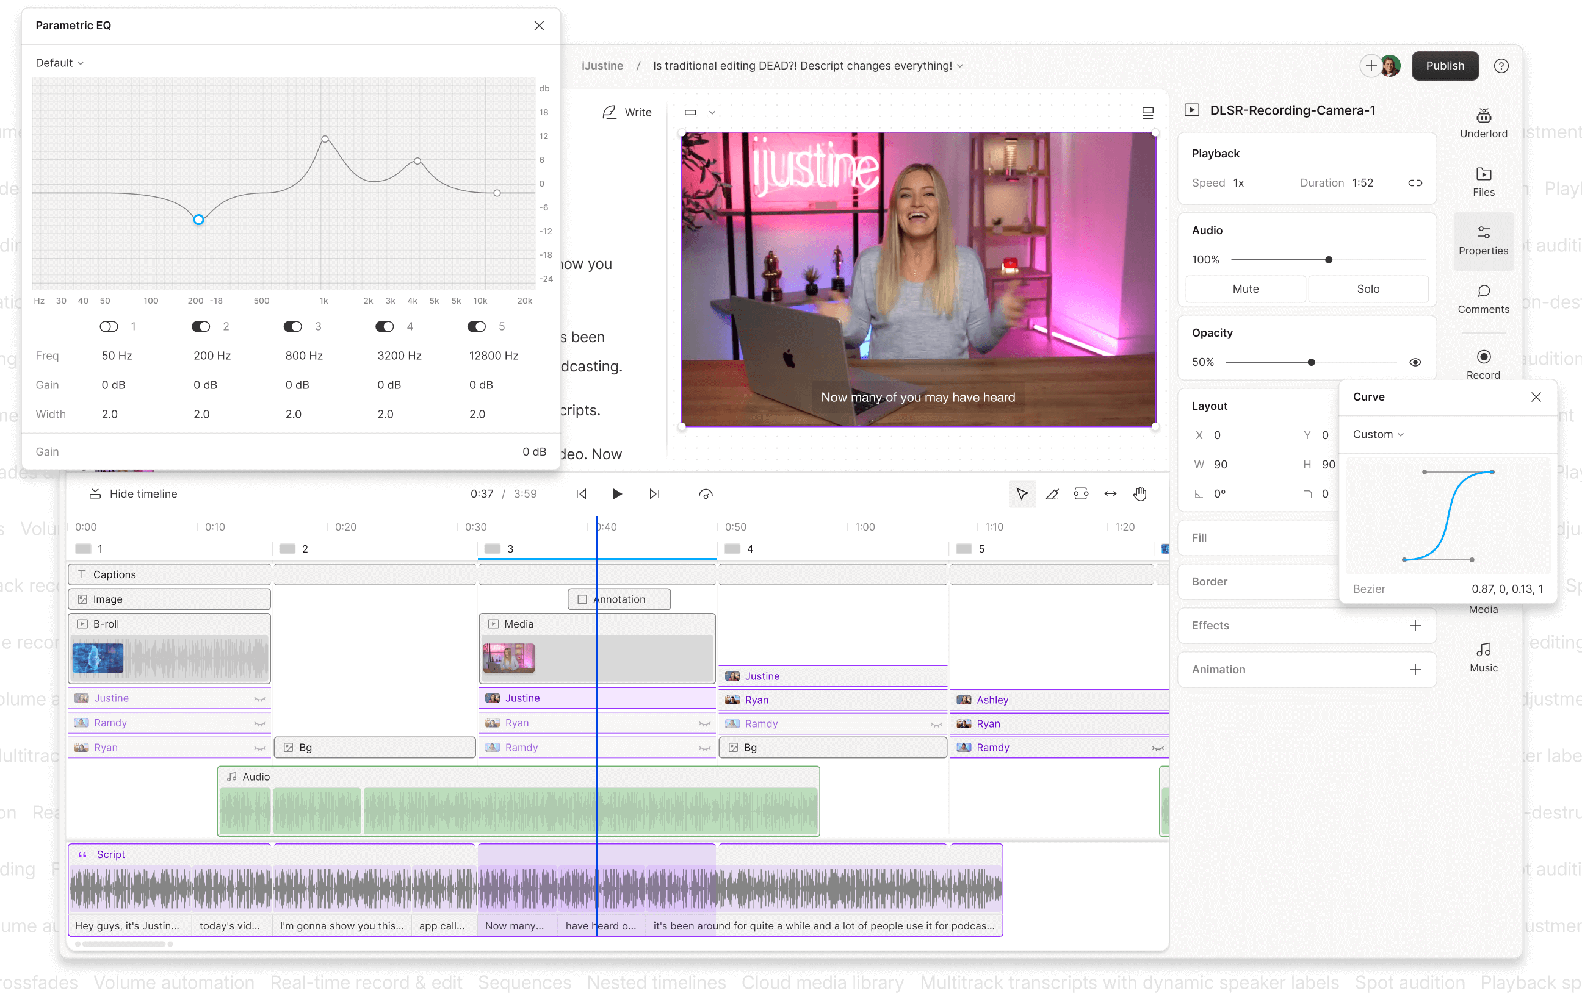Select the arrow selection tool above the timeline
The width and height of the screenshot is (1582, 1002).
(x=1022, y=493)
